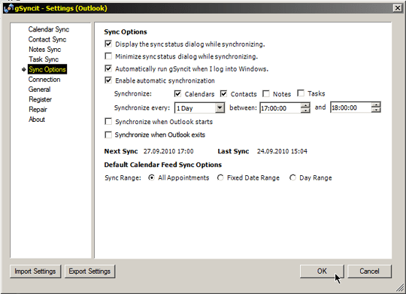Enable Synchronize when Outlook exits
The width and height of the screenshot is (406, 294).
tap(108, 135)
